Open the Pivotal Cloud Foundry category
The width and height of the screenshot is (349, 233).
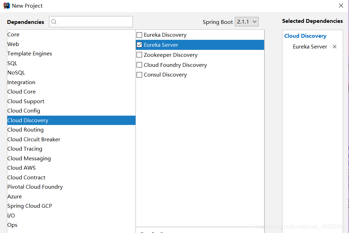[71, 187]
